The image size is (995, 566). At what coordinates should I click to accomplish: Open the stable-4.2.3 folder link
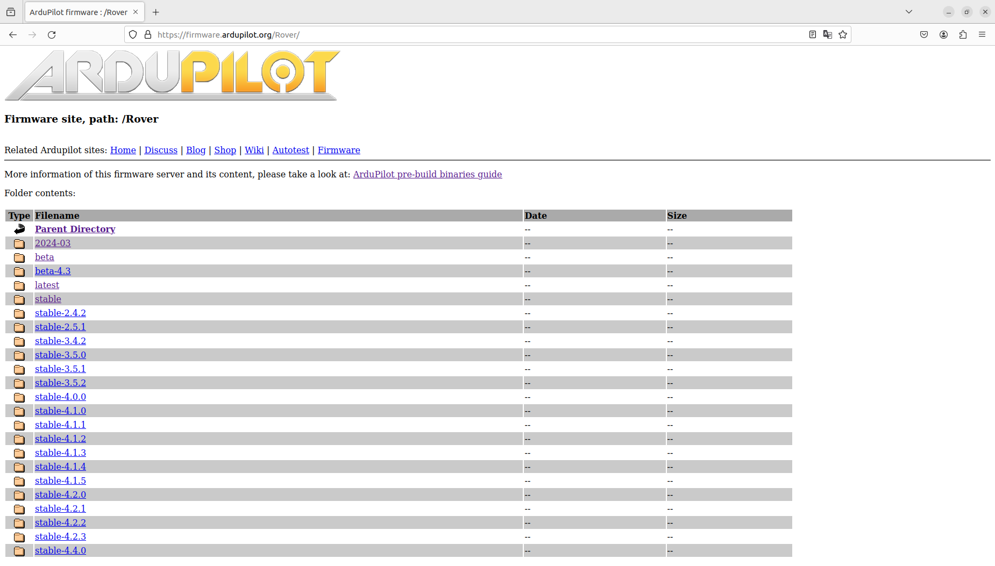tap(60, 536)
